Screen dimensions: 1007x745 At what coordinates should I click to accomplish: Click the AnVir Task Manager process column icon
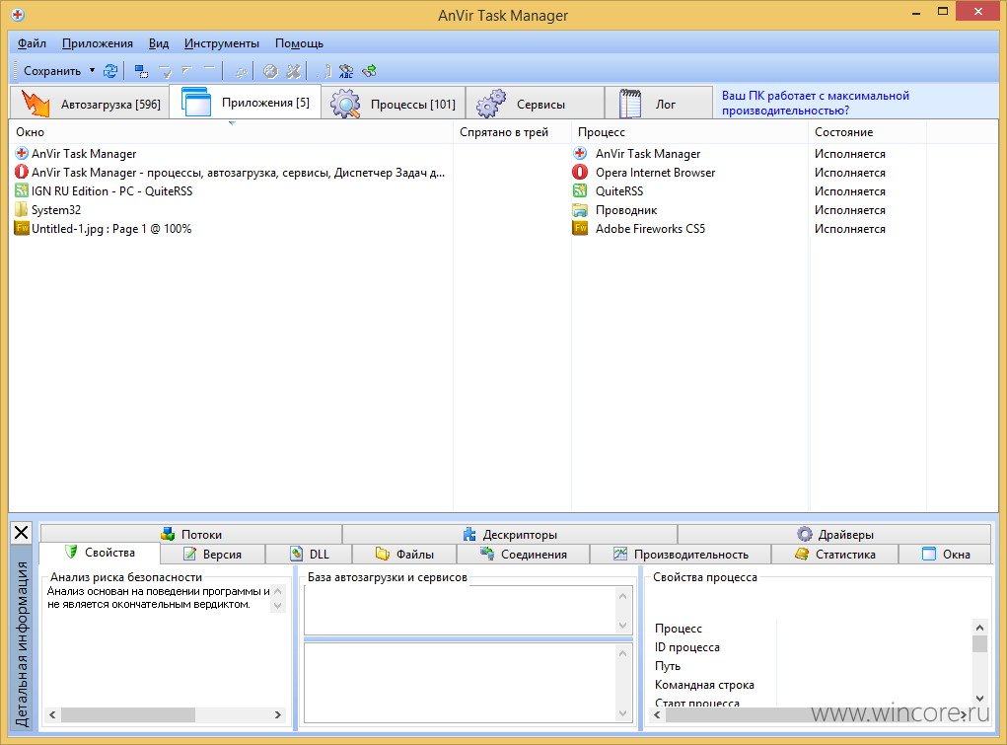click(580, 154)
